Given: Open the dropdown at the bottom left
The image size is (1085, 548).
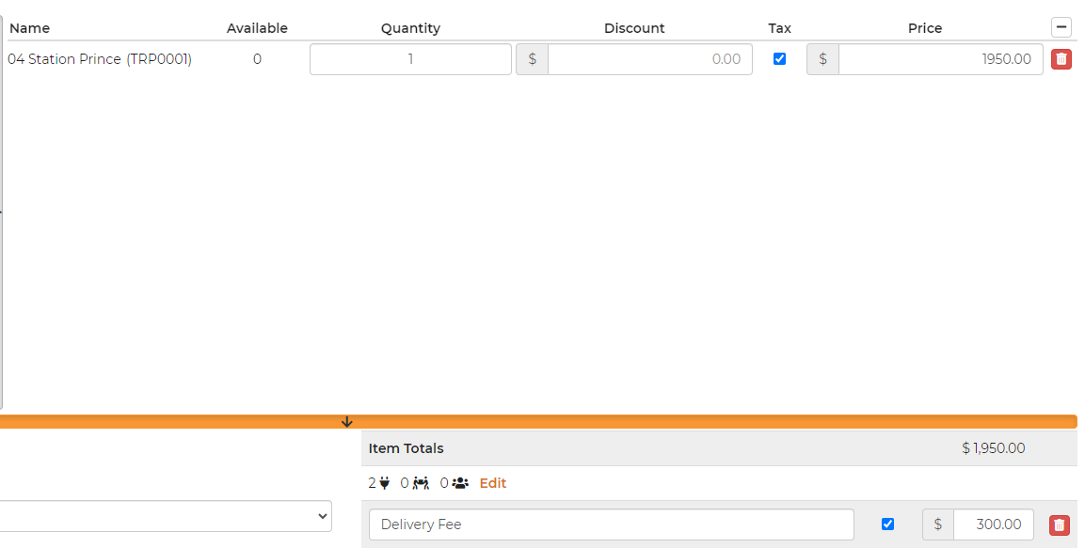Looking at the screenshot, I should pos(165,516).
